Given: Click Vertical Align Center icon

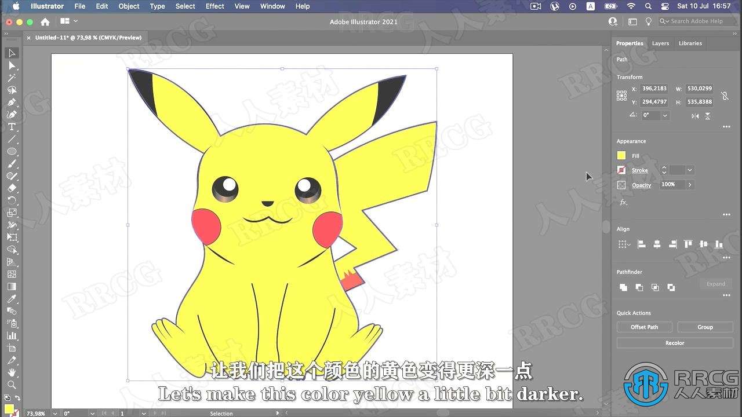Looking at the screenshot, I should click(703, 244).
